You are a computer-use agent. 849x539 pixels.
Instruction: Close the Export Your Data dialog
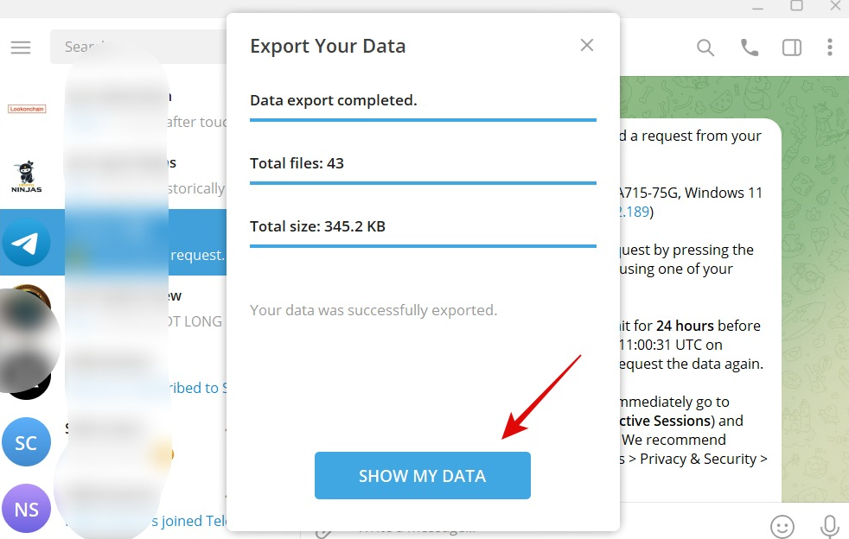(587, 45)
